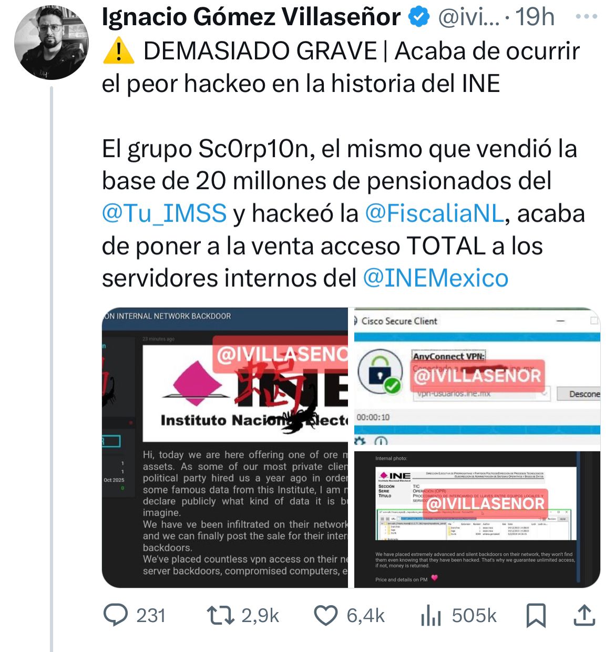Click the 19h tweet timestamp
The image size is (615, 652).
535,17
